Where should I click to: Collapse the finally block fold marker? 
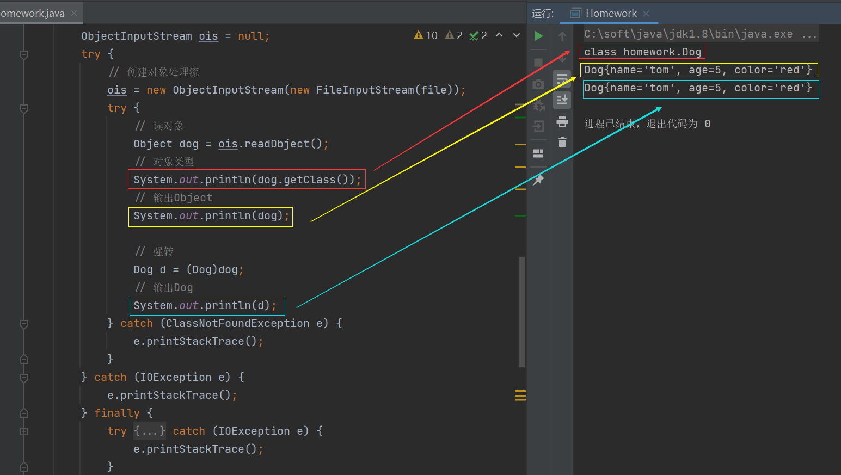pos(24,414)
